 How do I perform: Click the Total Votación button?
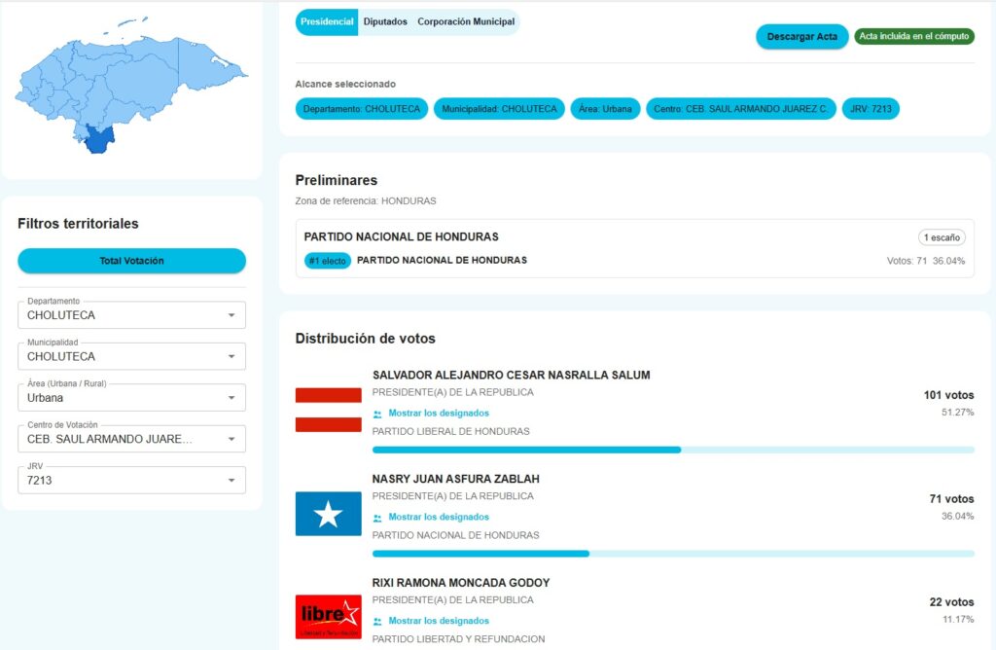point(131,261)
